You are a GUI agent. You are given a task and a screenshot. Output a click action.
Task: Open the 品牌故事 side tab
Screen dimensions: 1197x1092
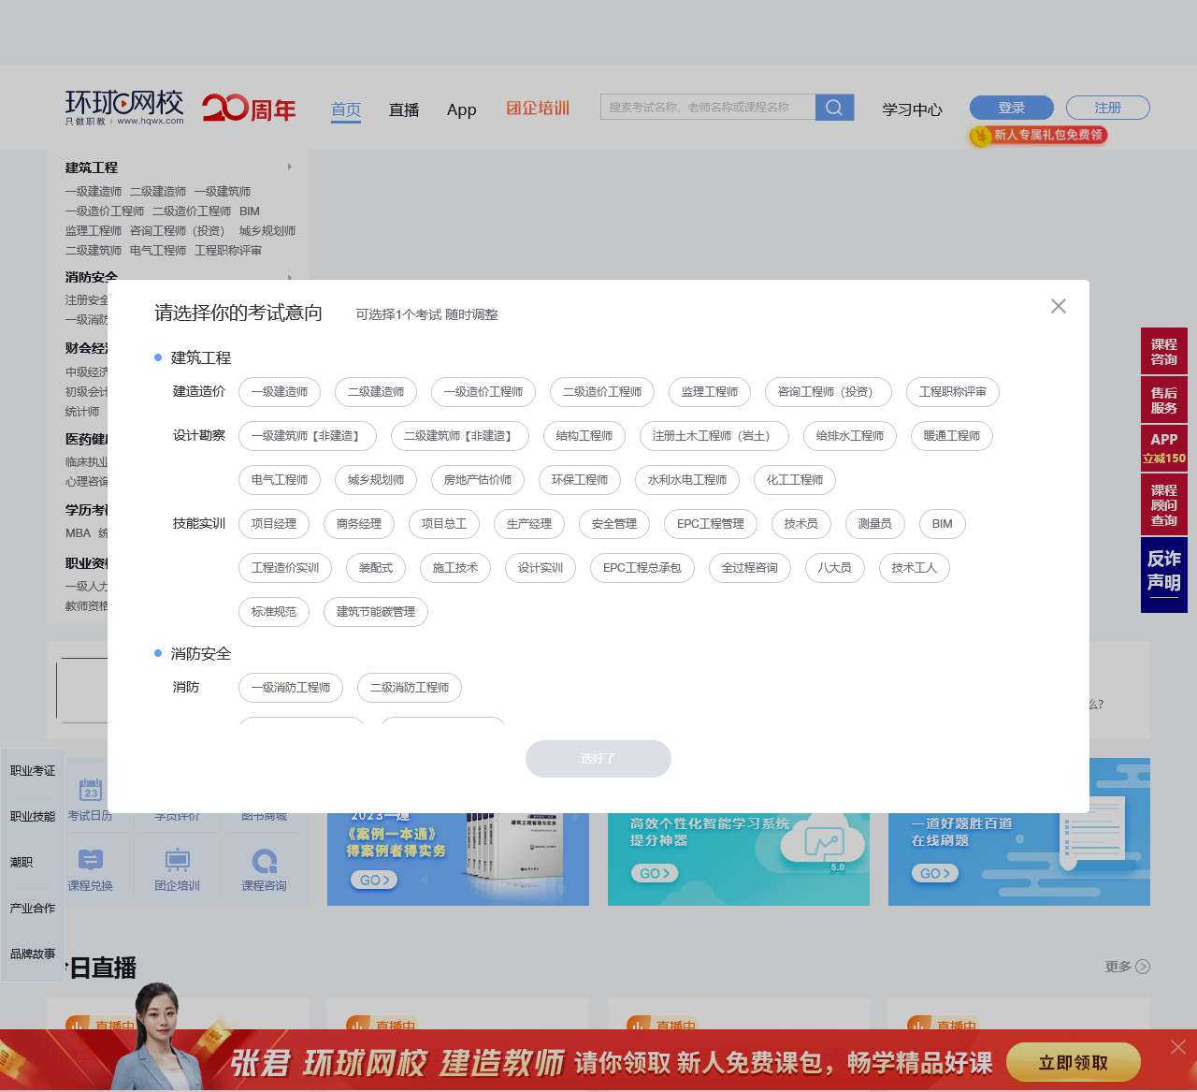tap(31, 954)
